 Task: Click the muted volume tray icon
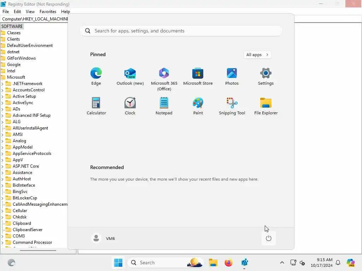tap(302, 263)
